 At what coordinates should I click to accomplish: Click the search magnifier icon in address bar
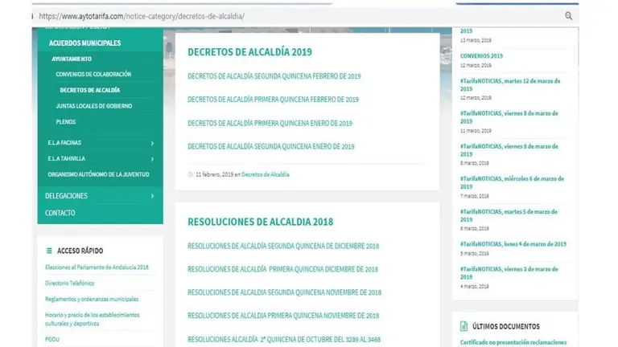(568, 16)
